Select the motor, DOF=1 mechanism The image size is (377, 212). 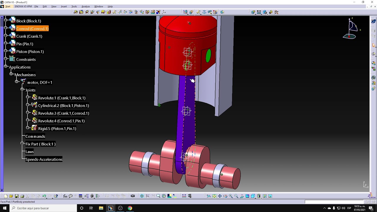tap(40, 82)
